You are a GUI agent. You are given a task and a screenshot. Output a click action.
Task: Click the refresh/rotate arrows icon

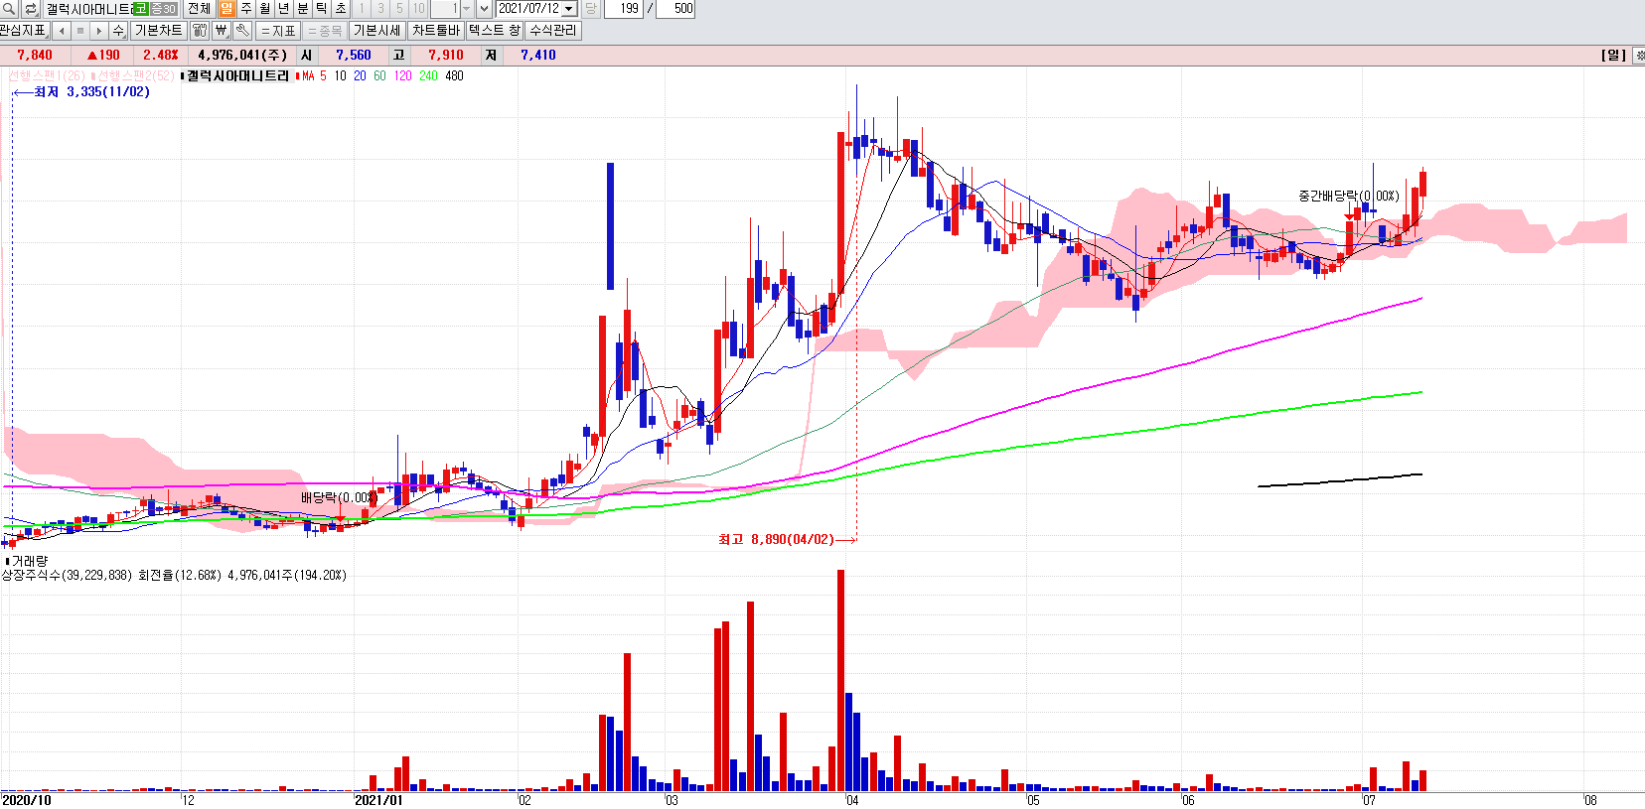(31, 9)
